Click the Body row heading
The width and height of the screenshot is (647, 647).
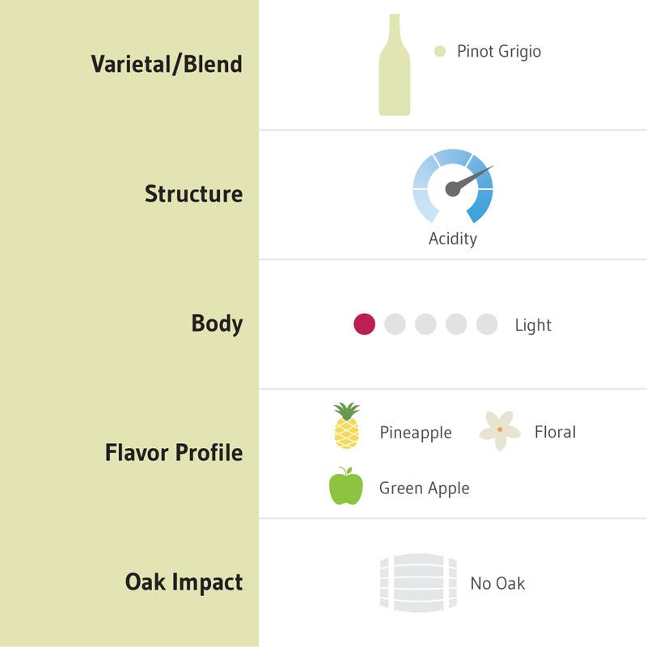point(217,323)
